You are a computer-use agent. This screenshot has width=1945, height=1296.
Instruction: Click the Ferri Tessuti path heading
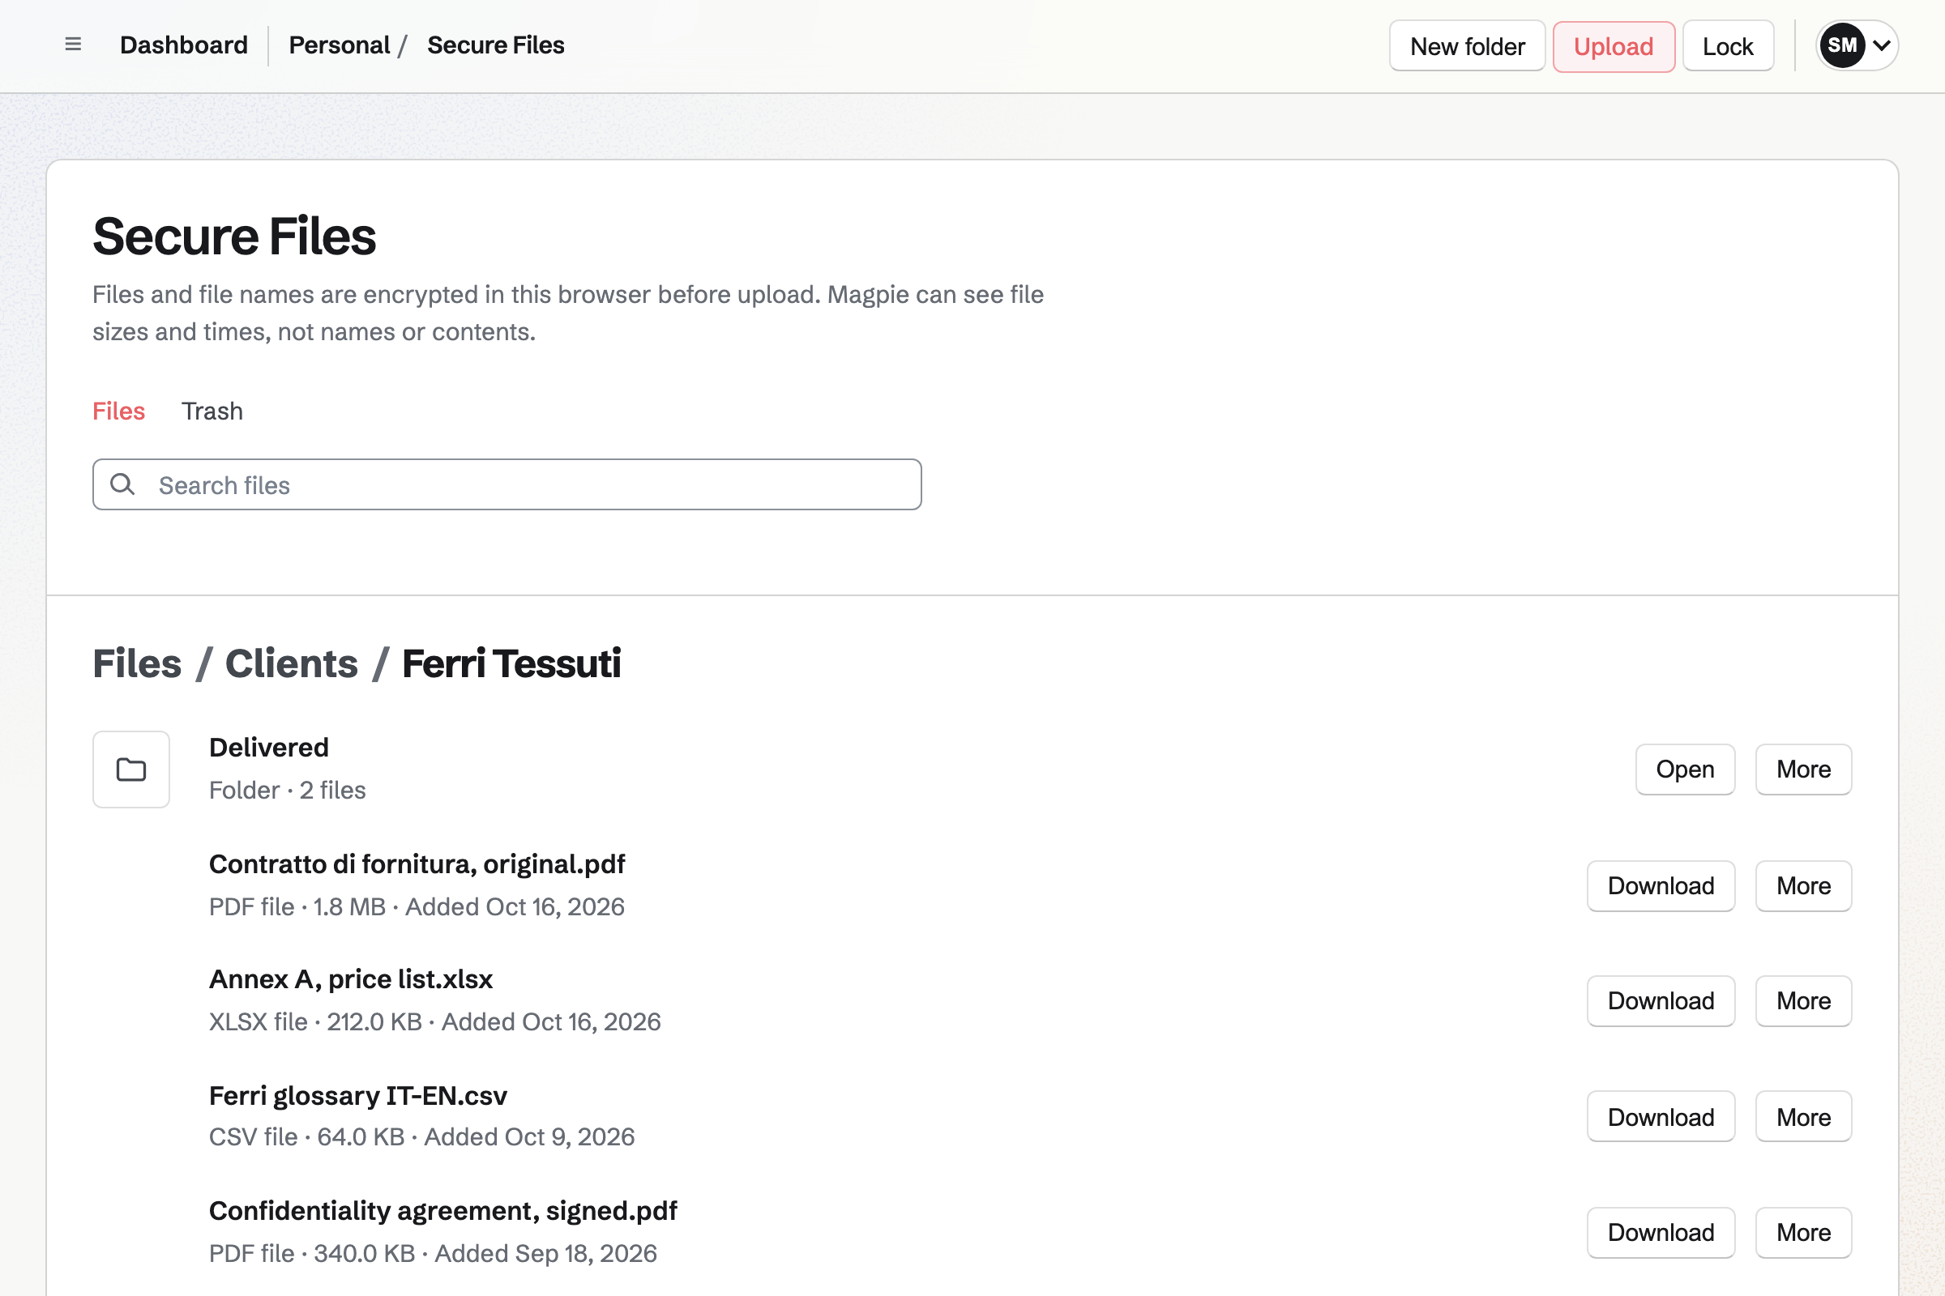(x=511, y=663)
